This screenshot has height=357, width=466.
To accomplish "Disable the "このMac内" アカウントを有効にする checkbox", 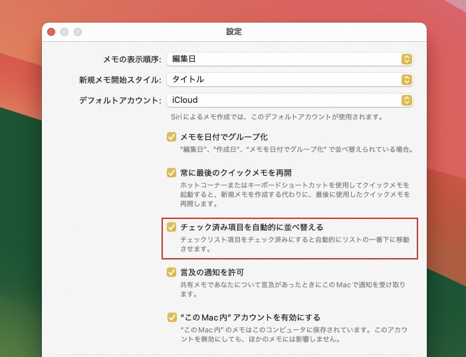I will click(x=172, y=317).
